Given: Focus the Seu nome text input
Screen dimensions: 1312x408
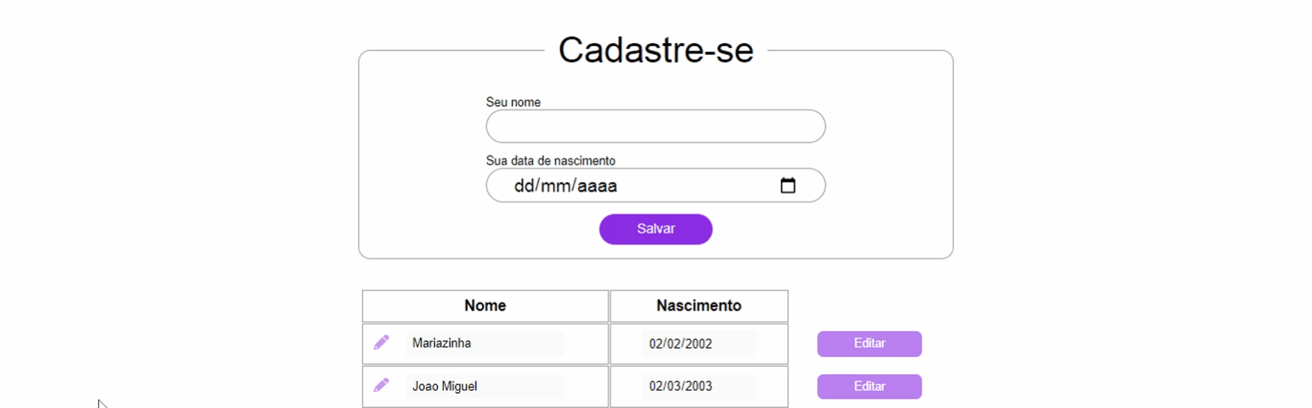Looking at the screenshot, I should tap(655, 127).
